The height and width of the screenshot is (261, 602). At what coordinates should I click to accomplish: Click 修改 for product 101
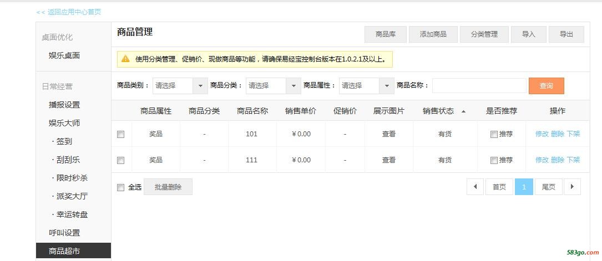[542, 134]
